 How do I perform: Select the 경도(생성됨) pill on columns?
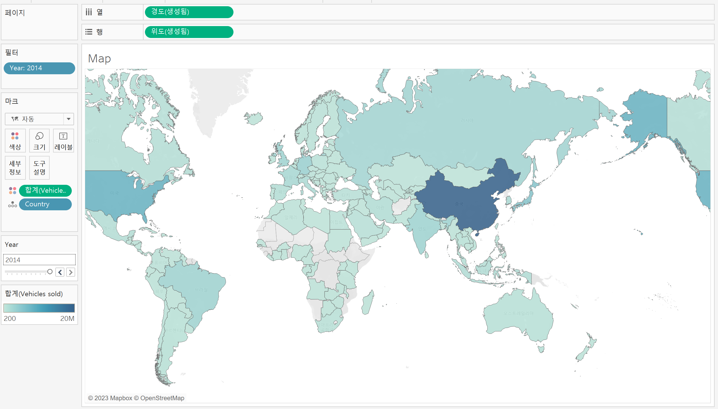click(x=189, y=12)
